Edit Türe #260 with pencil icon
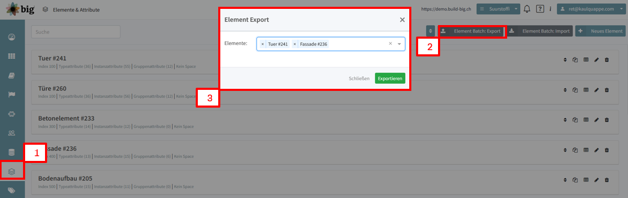 click(597, 90)
